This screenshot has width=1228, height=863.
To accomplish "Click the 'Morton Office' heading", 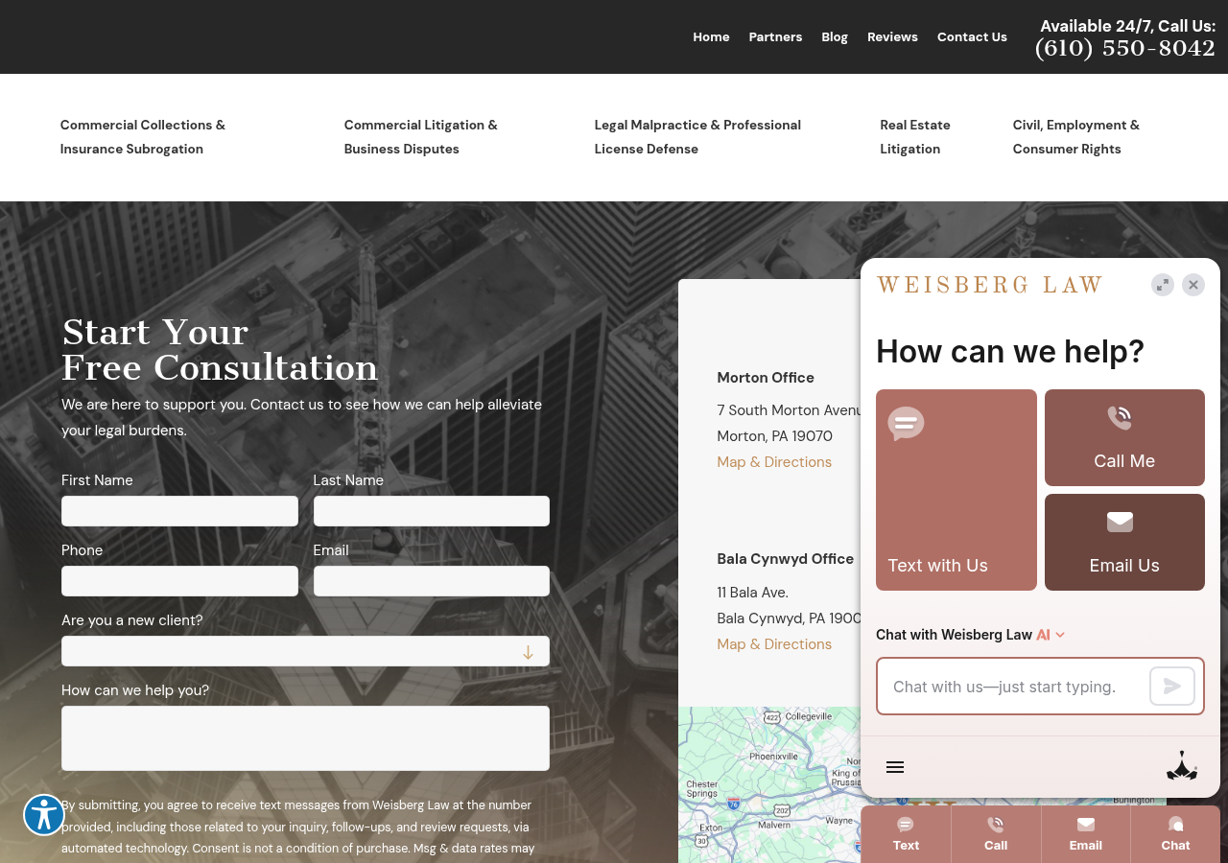I will click(766, 378).
